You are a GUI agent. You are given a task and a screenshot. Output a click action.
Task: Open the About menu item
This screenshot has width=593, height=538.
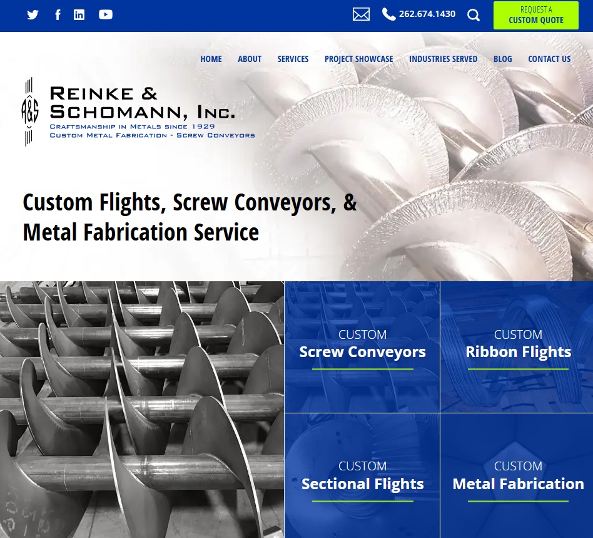pos(250,59)
